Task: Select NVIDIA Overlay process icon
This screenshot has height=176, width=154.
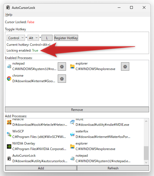Action: 9,146
